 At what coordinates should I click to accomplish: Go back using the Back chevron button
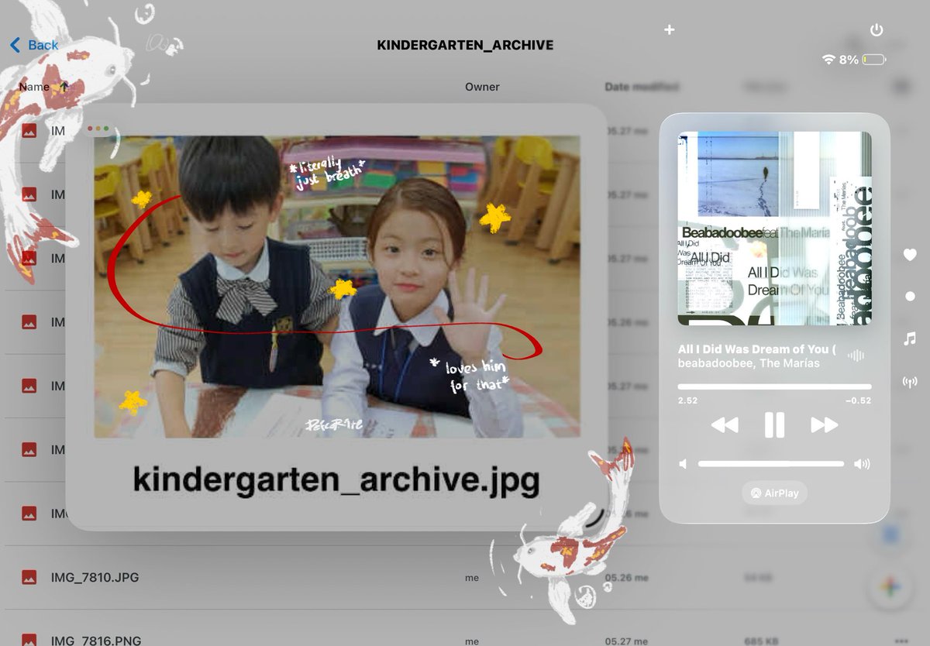click(x=34, y=45)
